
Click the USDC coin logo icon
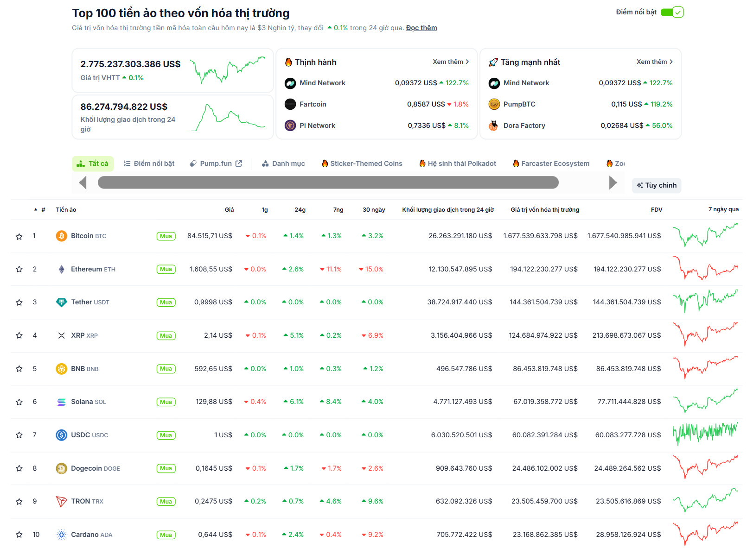(61, 435)
